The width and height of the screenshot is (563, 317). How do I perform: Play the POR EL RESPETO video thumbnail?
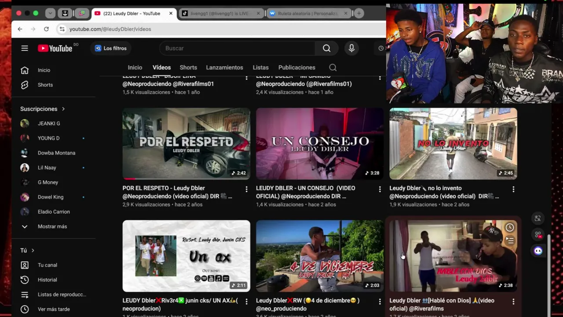[186, 144]
